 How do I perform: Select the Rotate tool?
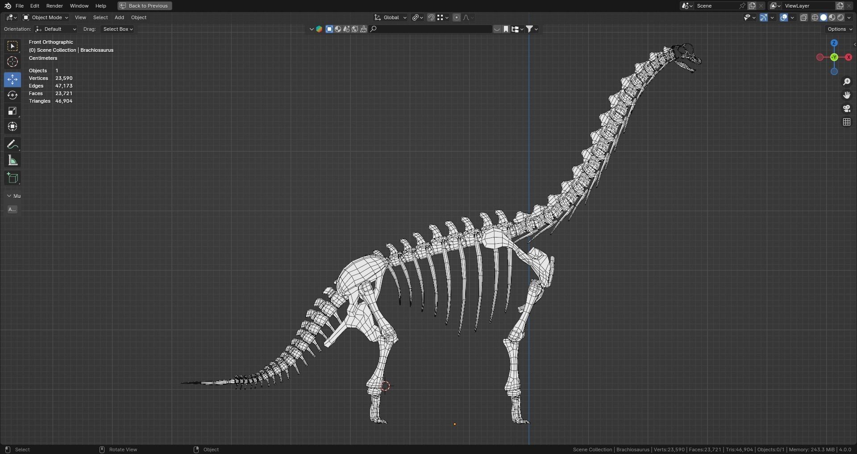pyautogui.click(x=12, y=95)
